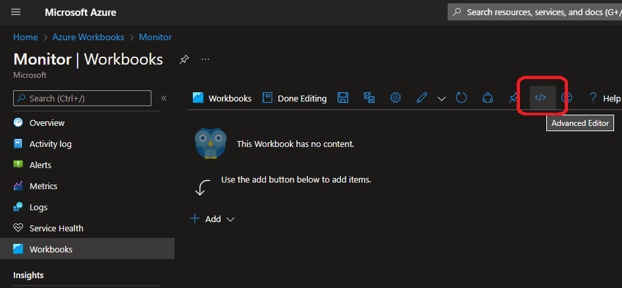This screenshot has height=288, width=622.
Task: Select Activity log in sidebar
Action: point(50,144)
